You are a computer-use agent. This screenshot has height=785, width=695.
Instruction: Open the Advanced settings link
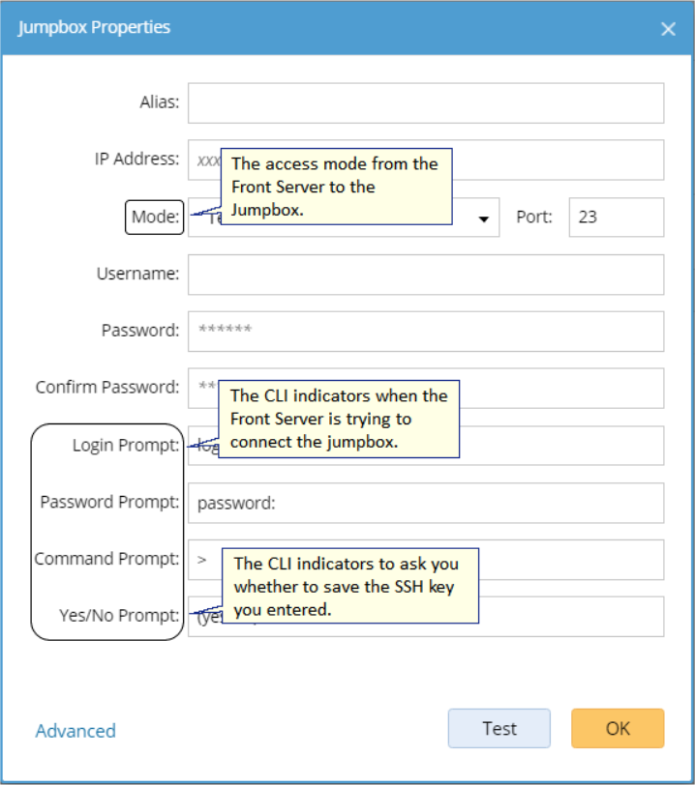tap(76, 731)
